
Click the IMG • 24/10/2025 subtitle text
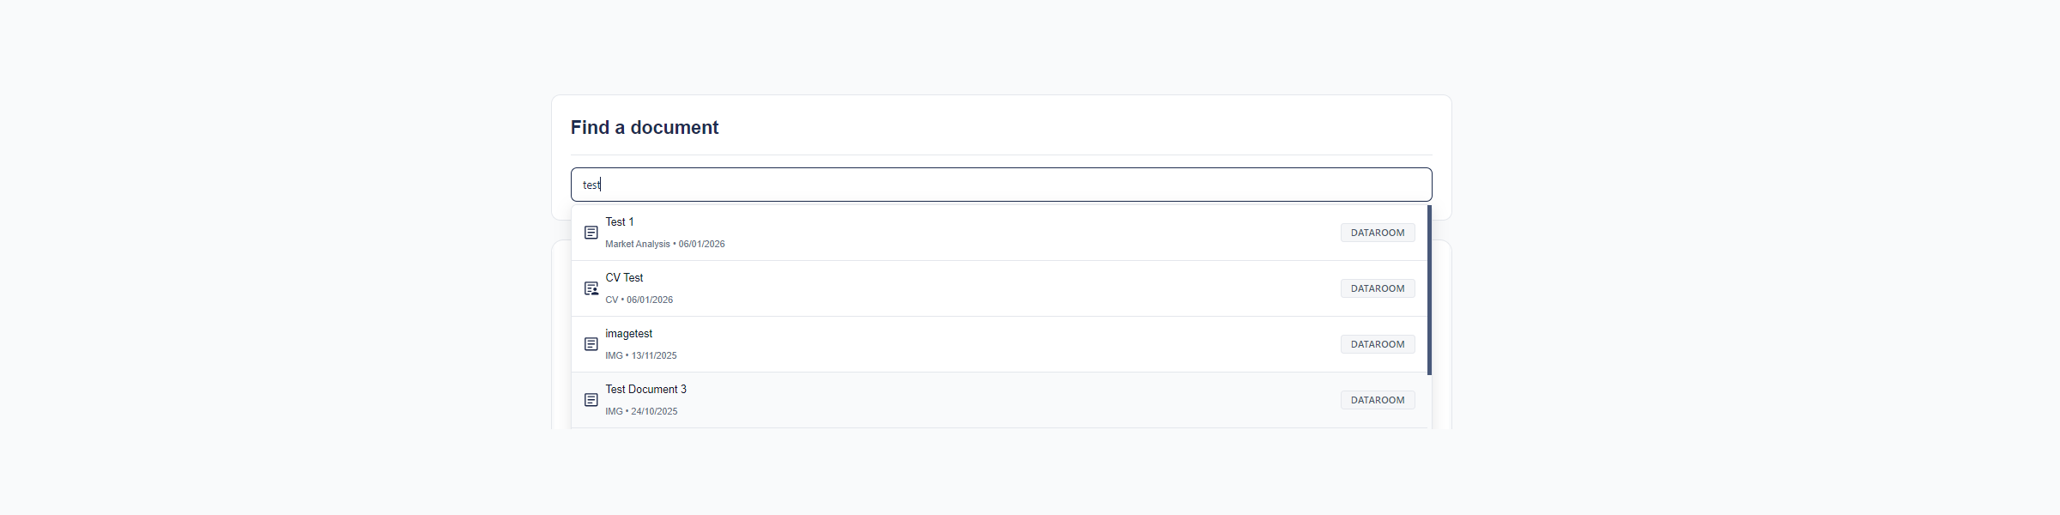(641, 411)
